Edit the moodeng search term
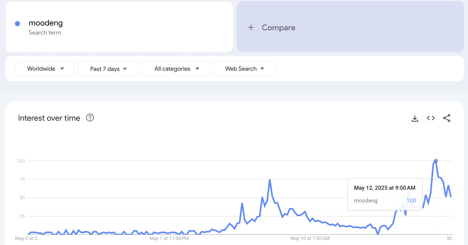Image resolution: width=468 pixels, height=245 pixels. [46, 23]
